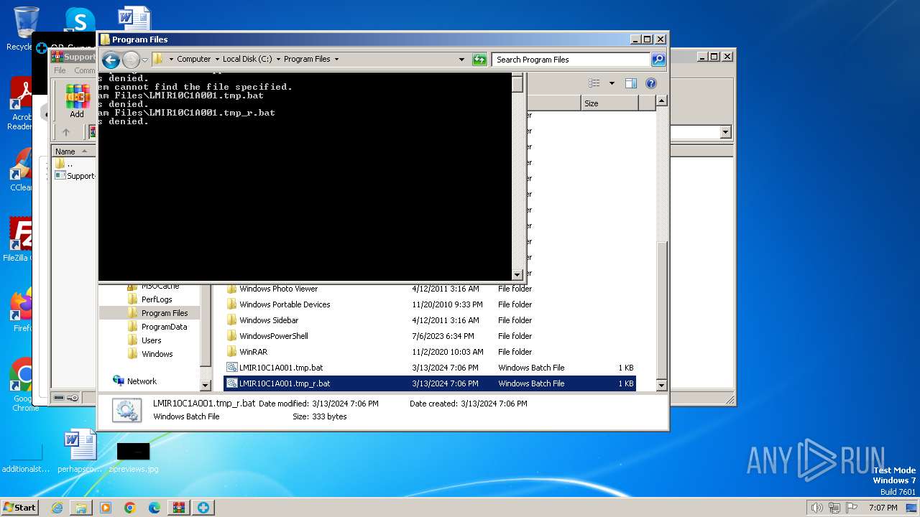The width and height of the screenshot is (920, 517).
Task: Click Add button in WinRAR window
Action: pos(77,101)
